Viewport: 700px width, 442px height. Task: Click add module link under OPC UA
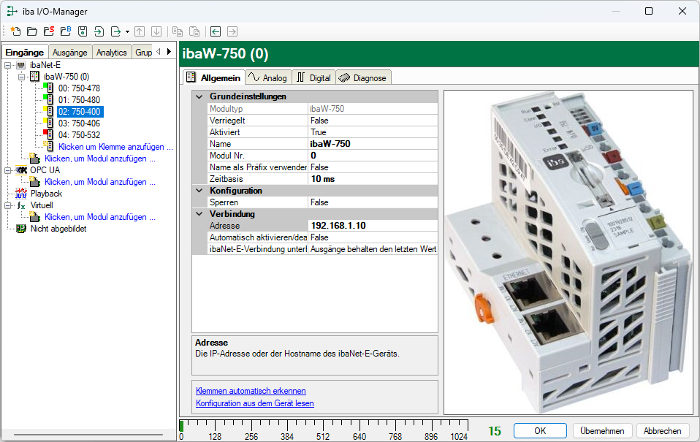click(x=100, y=182)
